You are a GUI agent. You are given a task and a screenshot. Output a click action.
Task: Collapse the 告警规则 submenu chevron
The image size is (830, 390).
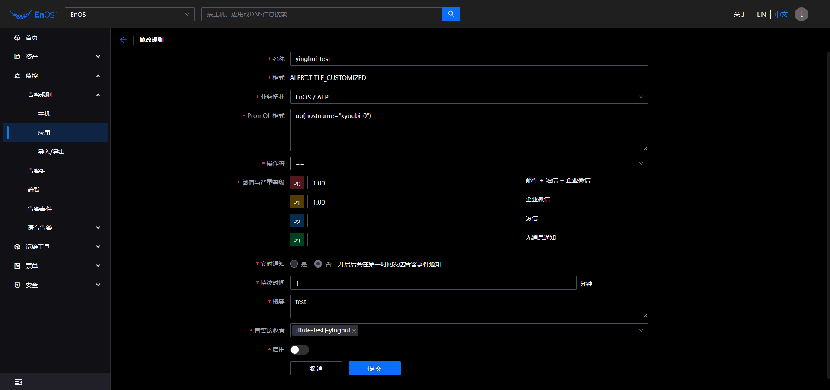pos(98,95)
